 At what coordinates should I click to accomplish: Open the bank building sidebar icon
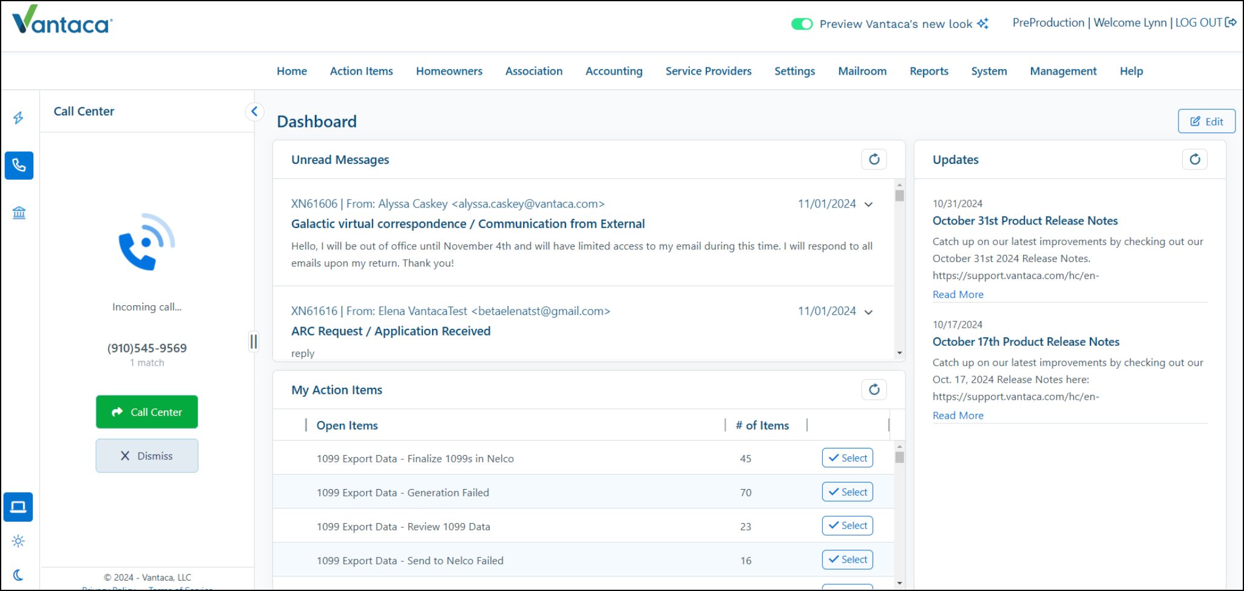(x=19, y=213)
